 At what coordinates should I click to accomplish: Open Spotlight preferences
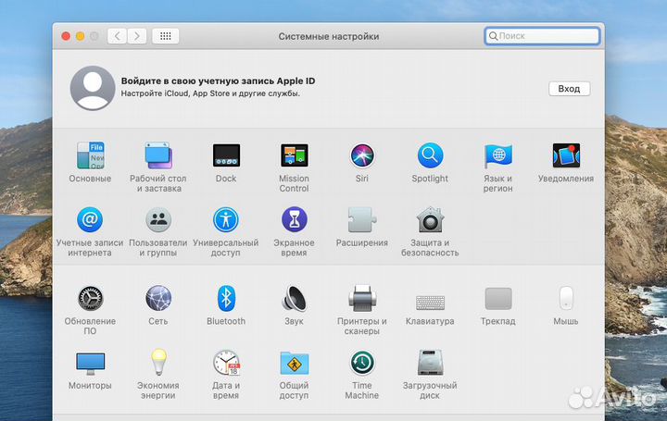[x=430, y=155]
